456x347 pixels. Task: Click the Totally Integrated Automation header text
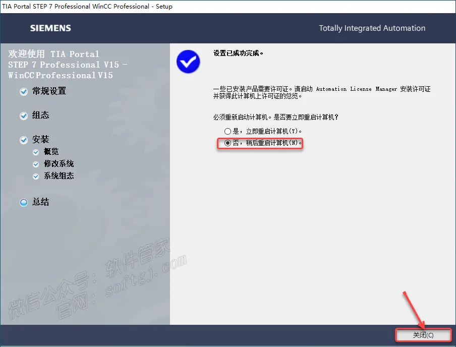tap(372, 28)
